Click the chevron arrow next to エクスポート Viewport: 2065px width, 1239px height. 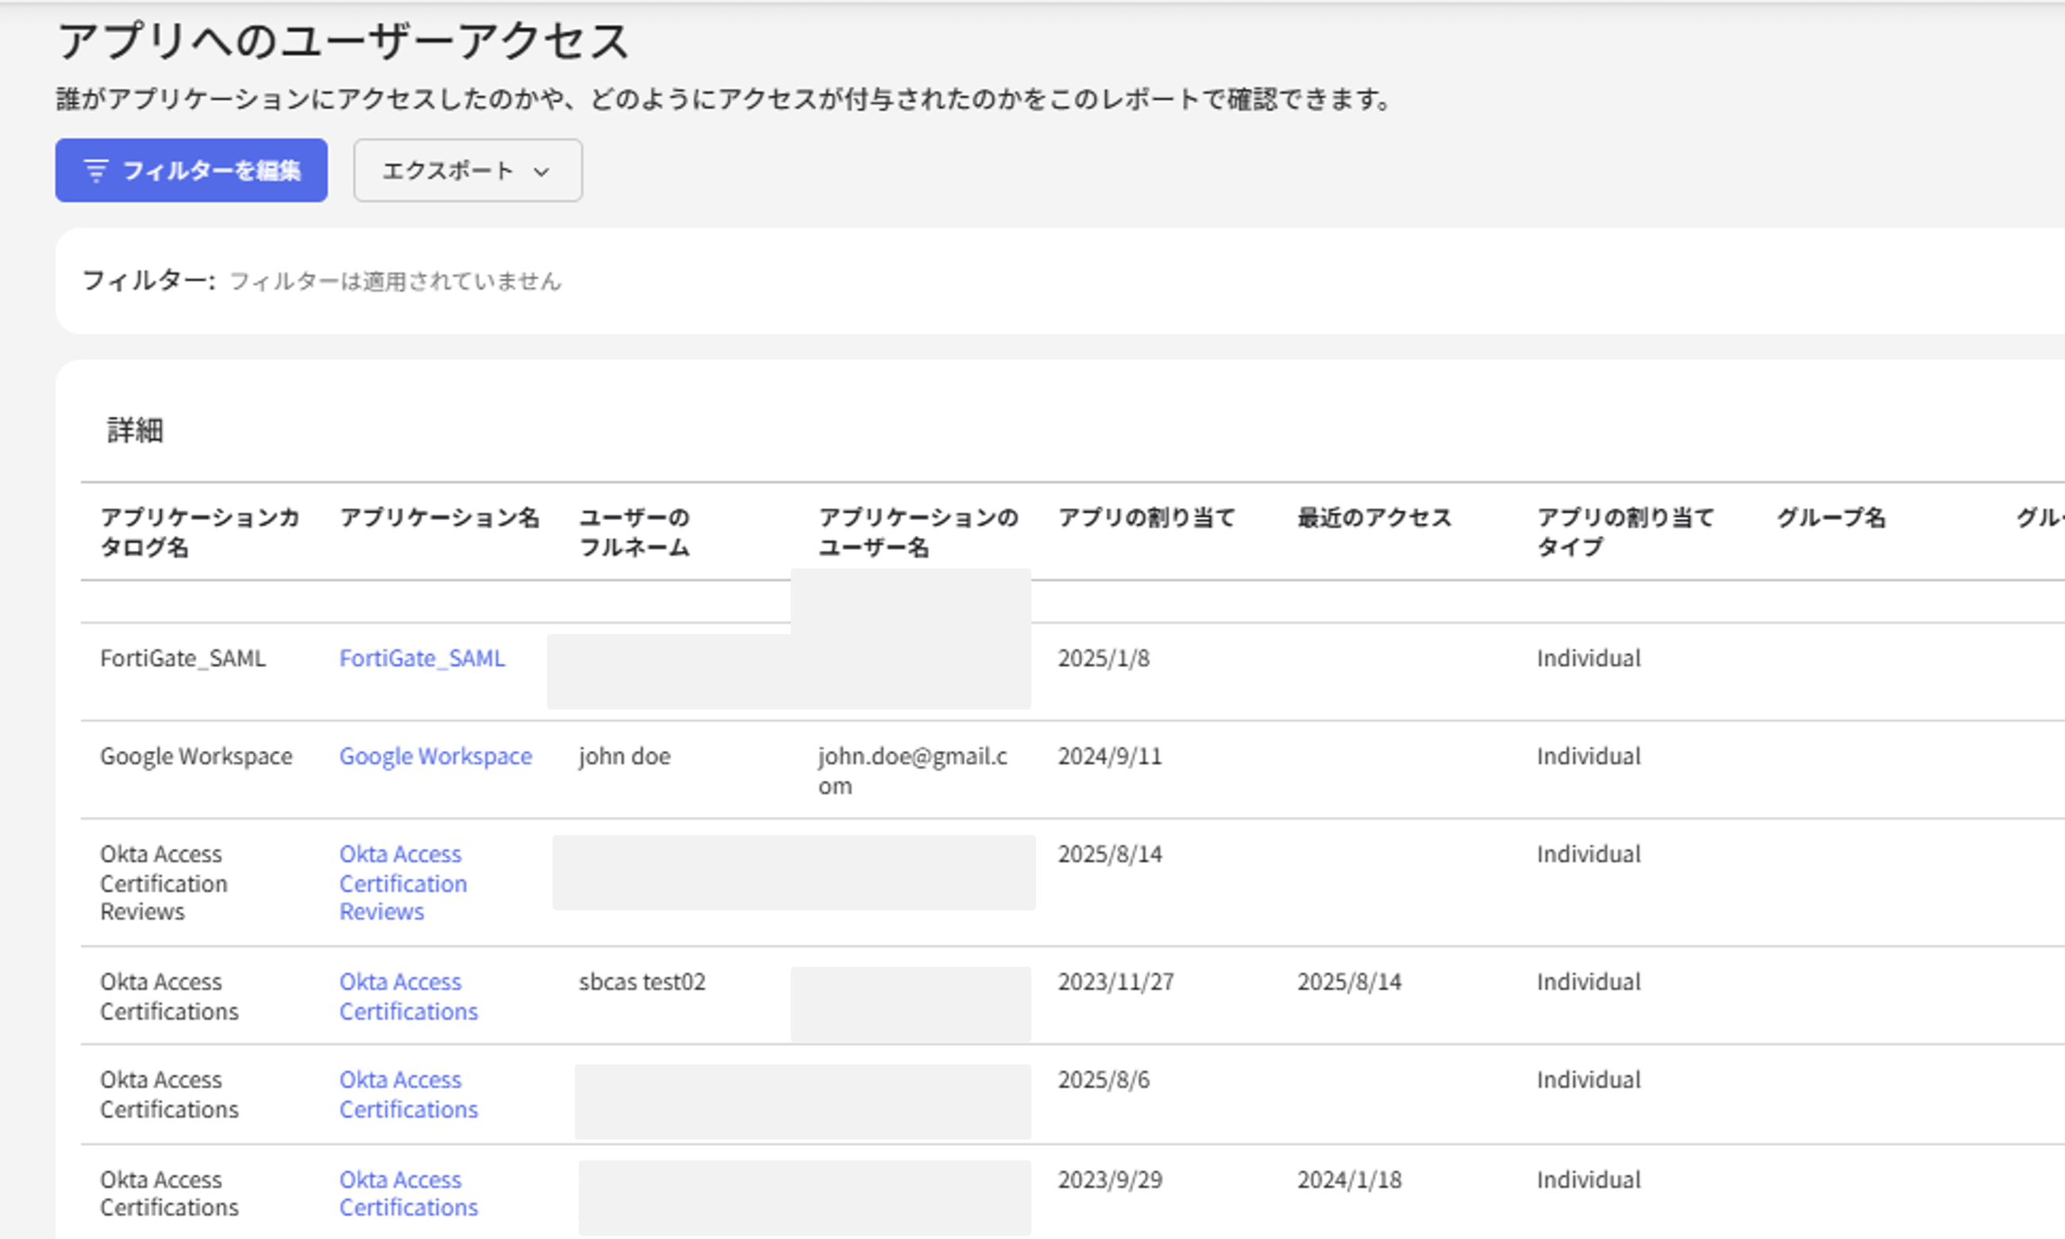pos(541,172)
